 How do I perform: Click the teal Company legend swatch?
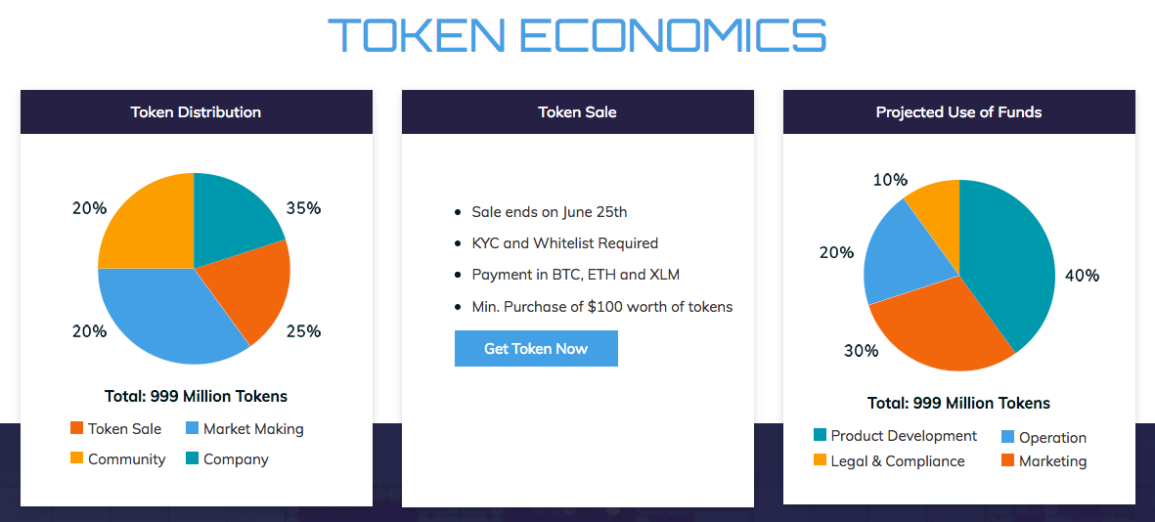pyautogui.click(x=193, y=457)
